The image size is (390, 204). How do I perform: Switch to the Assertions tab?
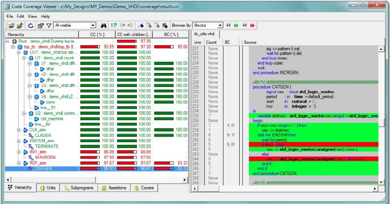pyautogui.click(x=114, y=188)
